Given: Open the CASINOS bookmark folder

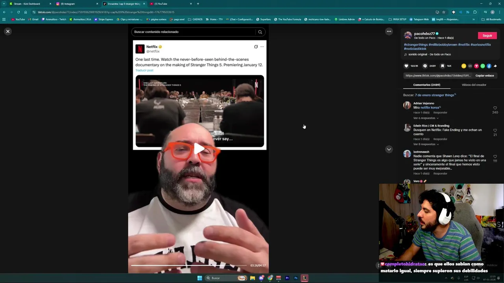Looking at the screenshot, I should click(x=195, y=19).
